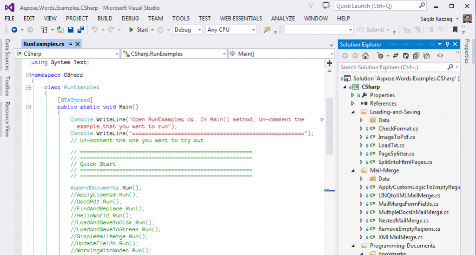Toggle Show All Files icon
Viewport: 476px width, 255px height.
coord(427,56)
